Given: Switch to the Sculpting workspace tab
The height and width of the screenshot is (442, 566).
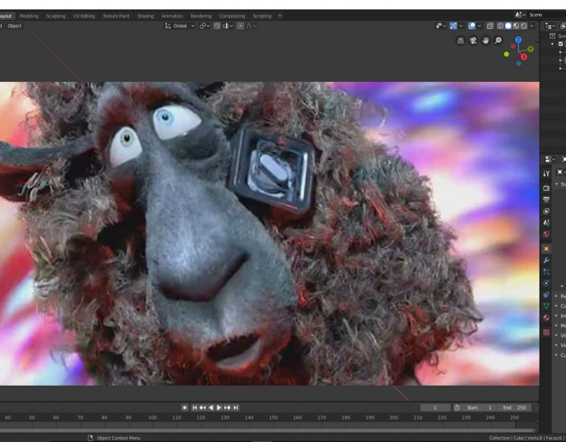Looking at the screenshot, I should tap(56, 16).
